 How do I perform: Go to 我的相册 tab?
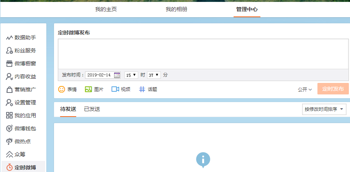(177, 9)
